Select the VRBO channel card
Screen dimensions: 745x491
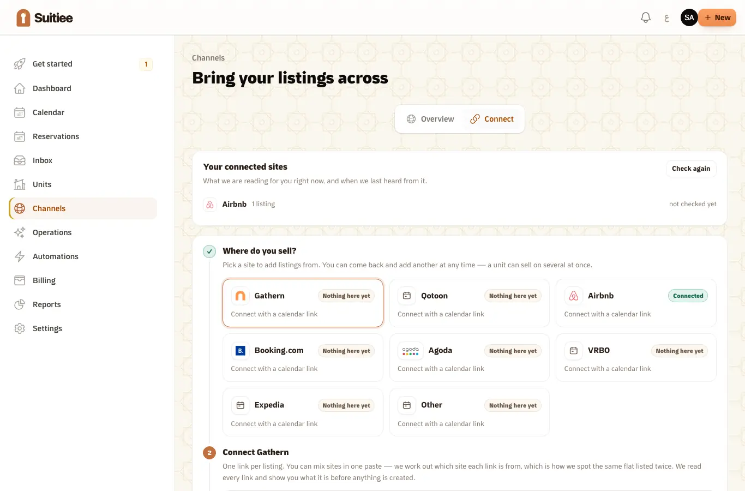[636, 357]
